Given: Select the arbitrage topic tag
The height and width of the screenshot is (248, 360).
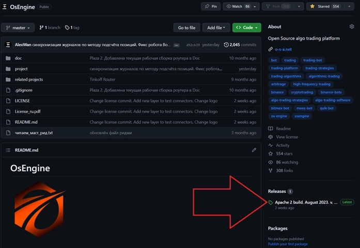Looking at the screenshot, I should pos(278,84).
